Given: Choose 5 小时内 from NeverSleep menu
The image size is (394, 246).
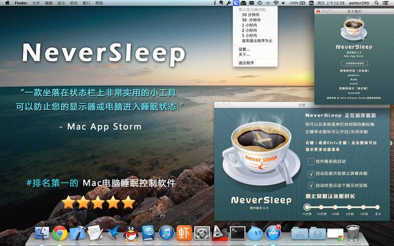Looking at the screenshot, I should [255, 35].
